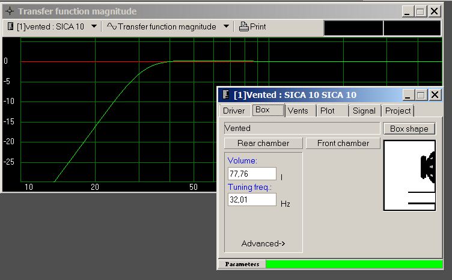Screen dimensions: 452x280
Task: Click the Box shape button
Action: point(409,129)
